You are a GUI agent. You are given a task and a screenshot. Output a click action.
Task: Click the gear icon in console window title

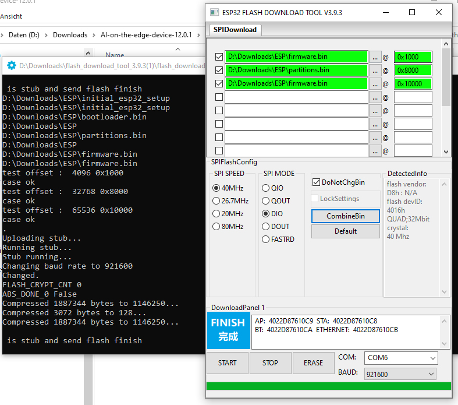click(12, 65)
